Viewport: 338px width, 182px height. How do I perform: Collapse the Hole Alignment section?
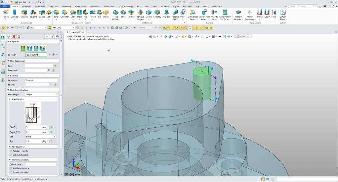tap(9, 61)
